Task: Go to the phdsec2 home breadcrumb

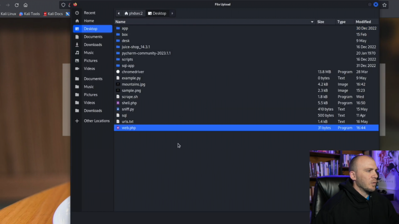Action: (x=134, y=14)
